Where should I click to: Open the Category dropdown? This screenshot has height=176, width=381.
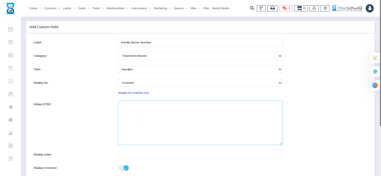200,56
